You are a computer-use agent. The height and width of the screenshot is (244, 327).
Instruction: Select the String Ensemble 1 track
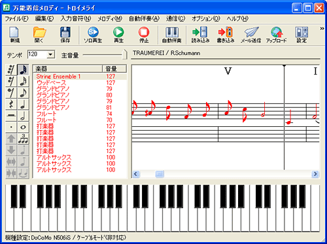pyautogui.click(x=80, y=77)
